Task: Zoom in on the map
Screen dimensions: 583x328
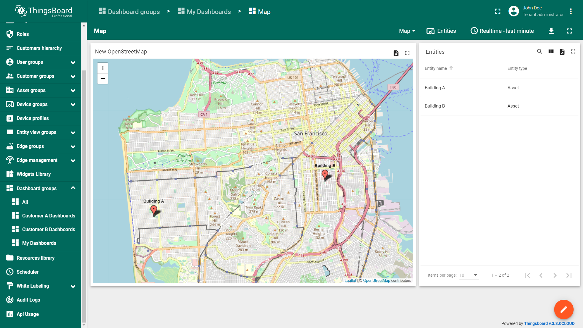Action: [x=103, y=68]
